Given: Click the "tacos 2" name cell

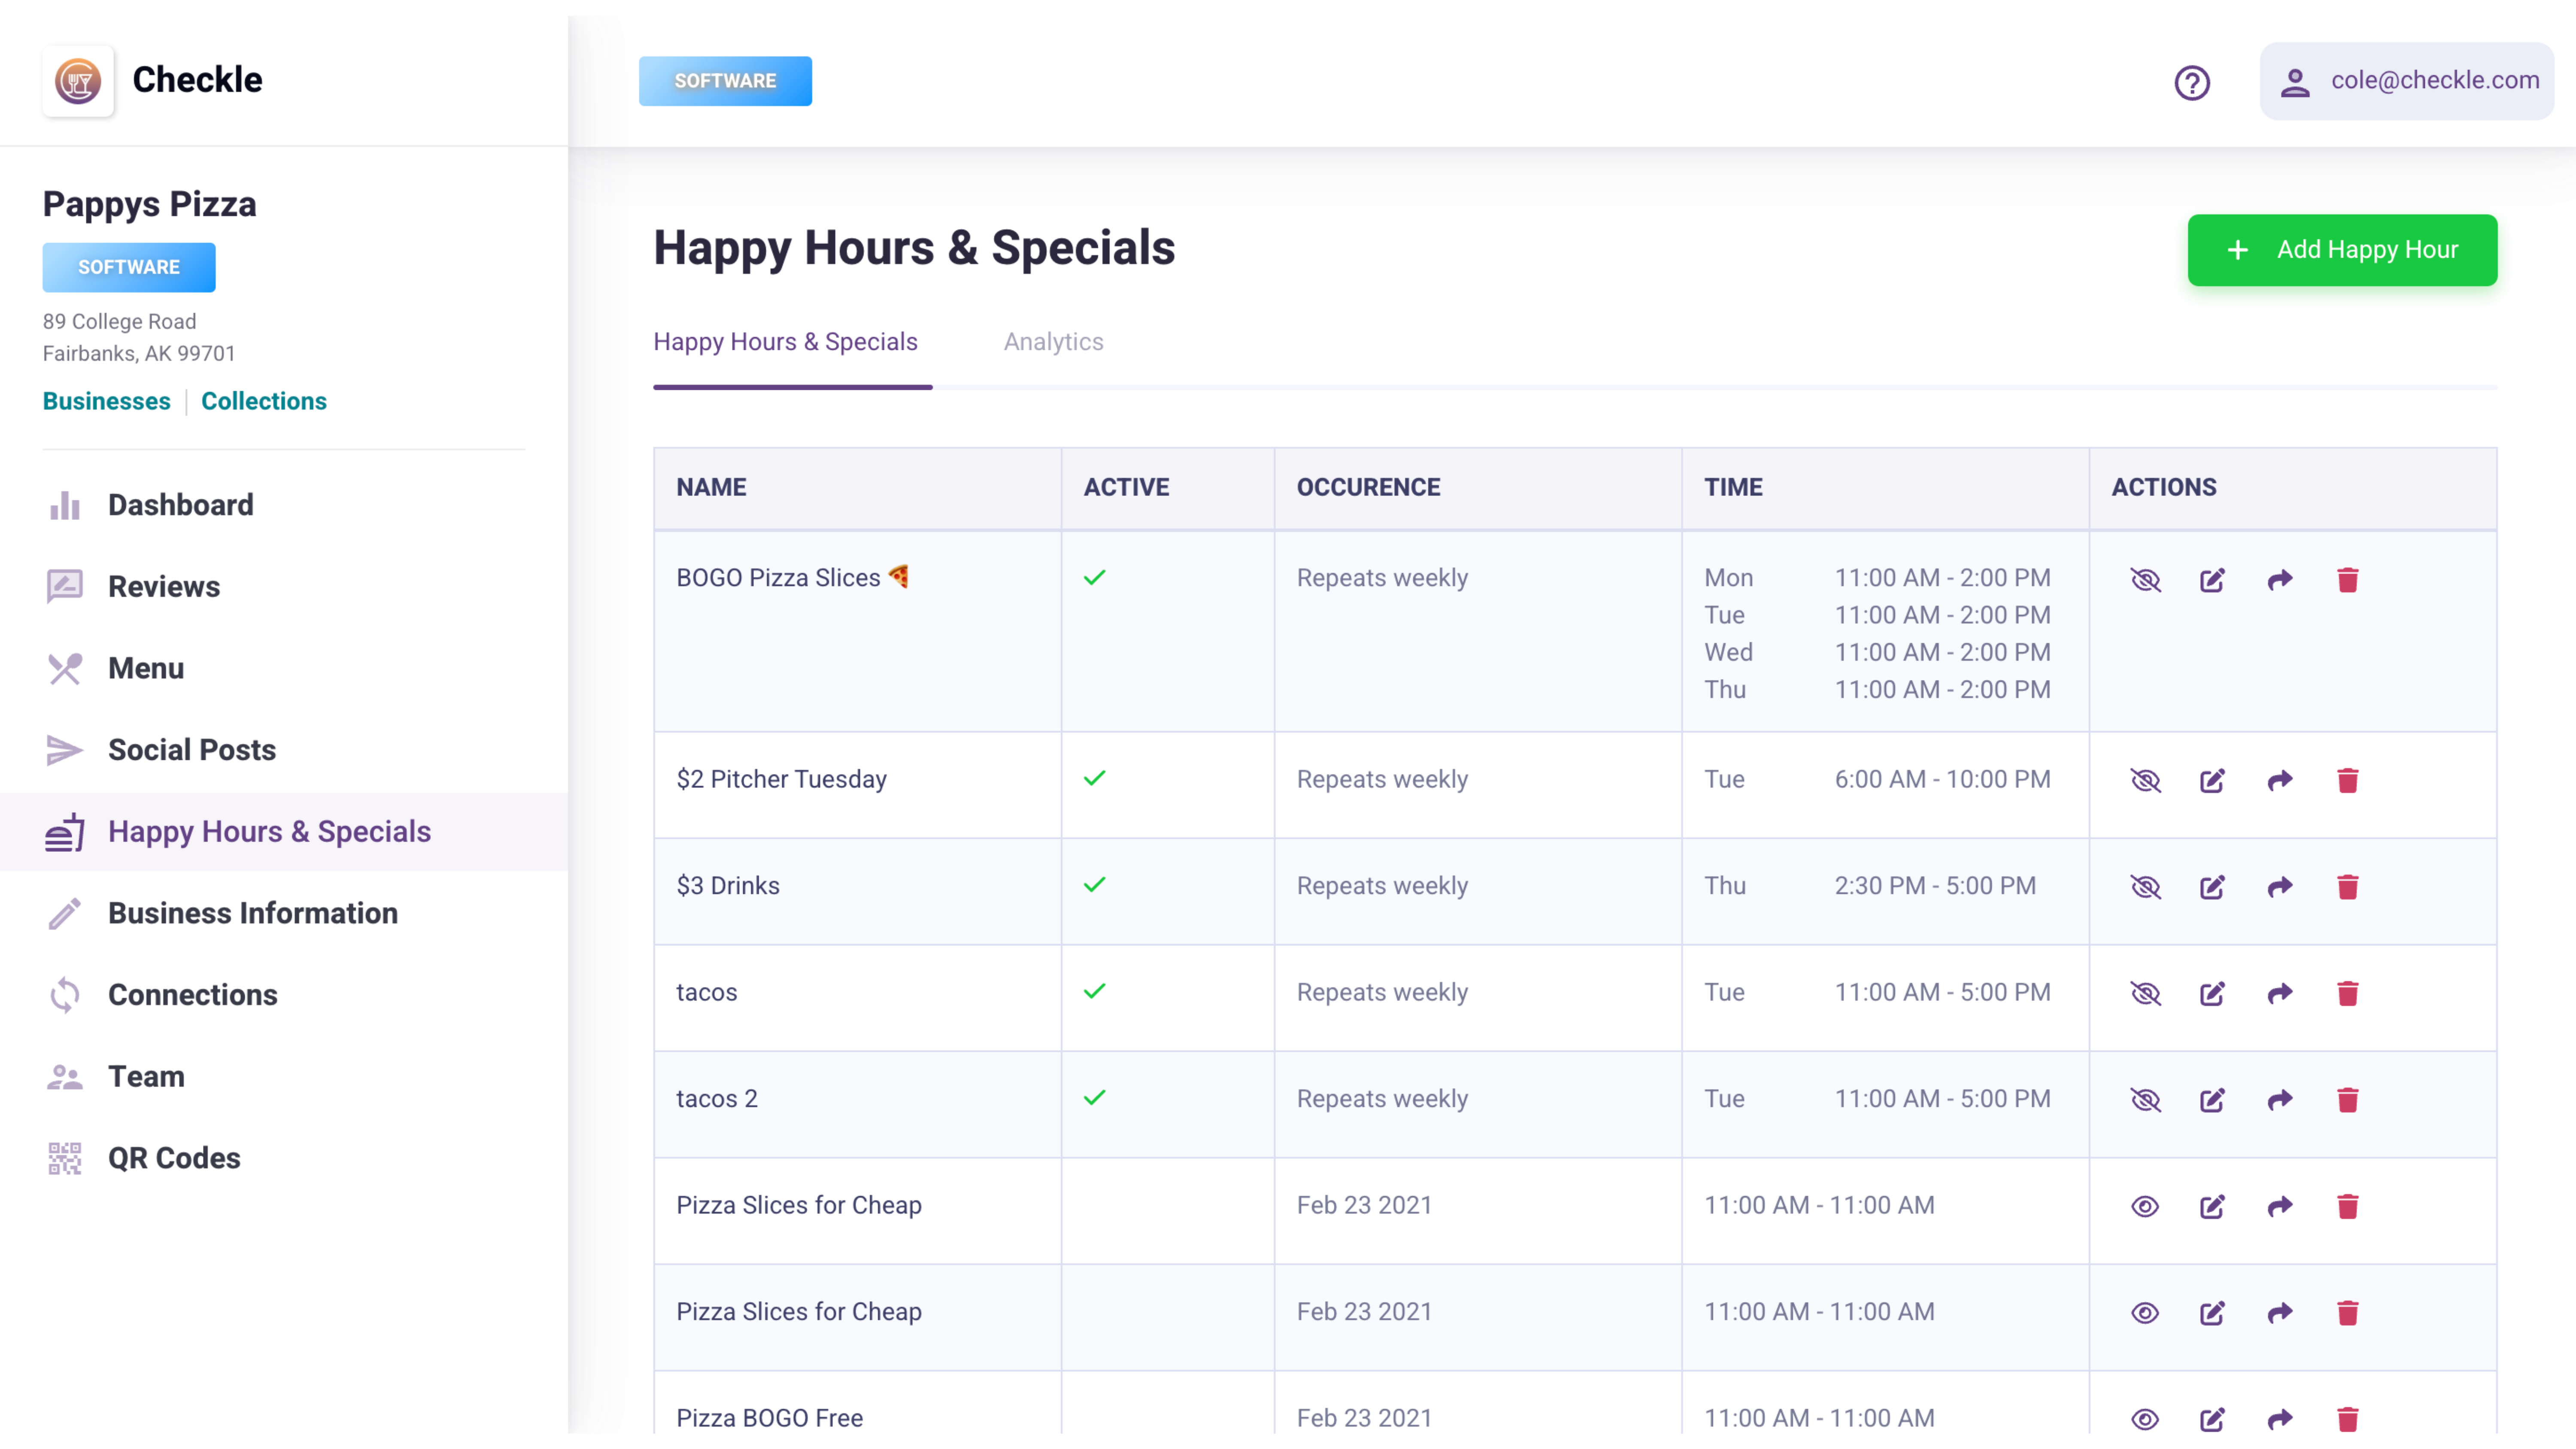Looking at the screenshot, I should 857,1105.
